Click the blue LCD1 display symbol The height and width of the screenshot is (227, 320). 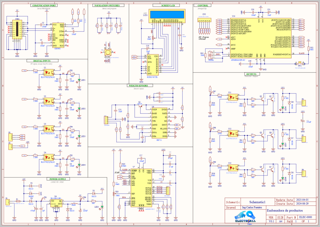click(x=167, y=16)
